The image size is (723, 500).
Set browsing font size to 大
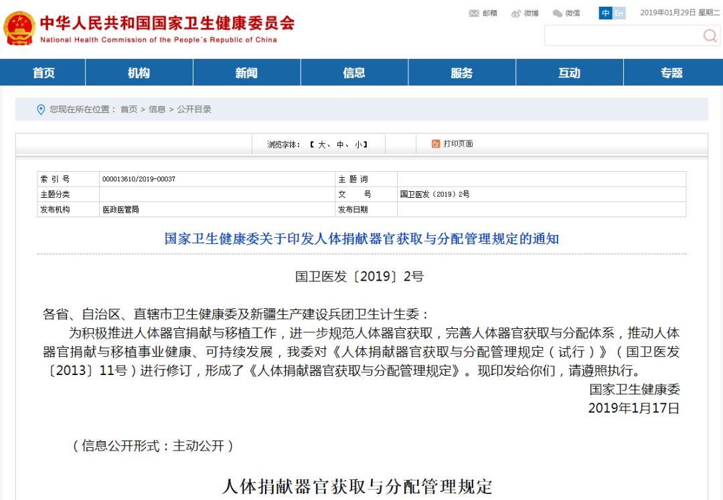[321, 144]
